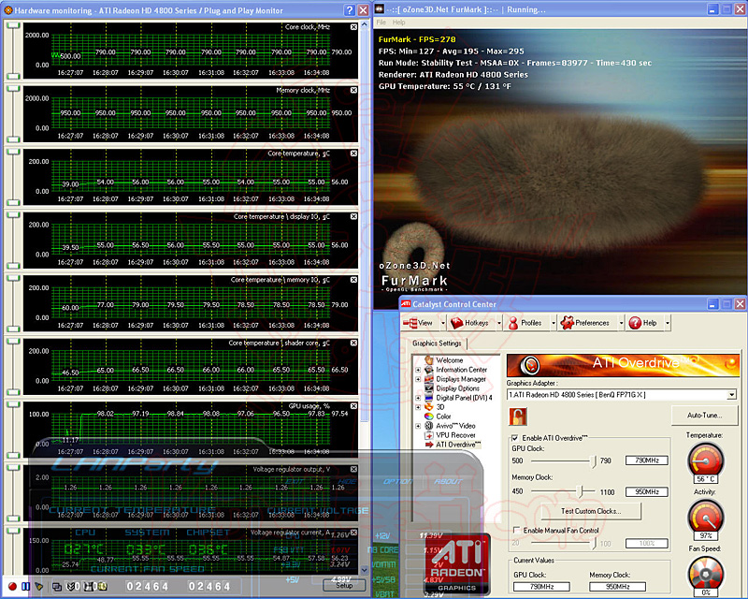This screenshot has height=599, width=748.
Task: Select Color in the settings tree
Action: (443, 416)
